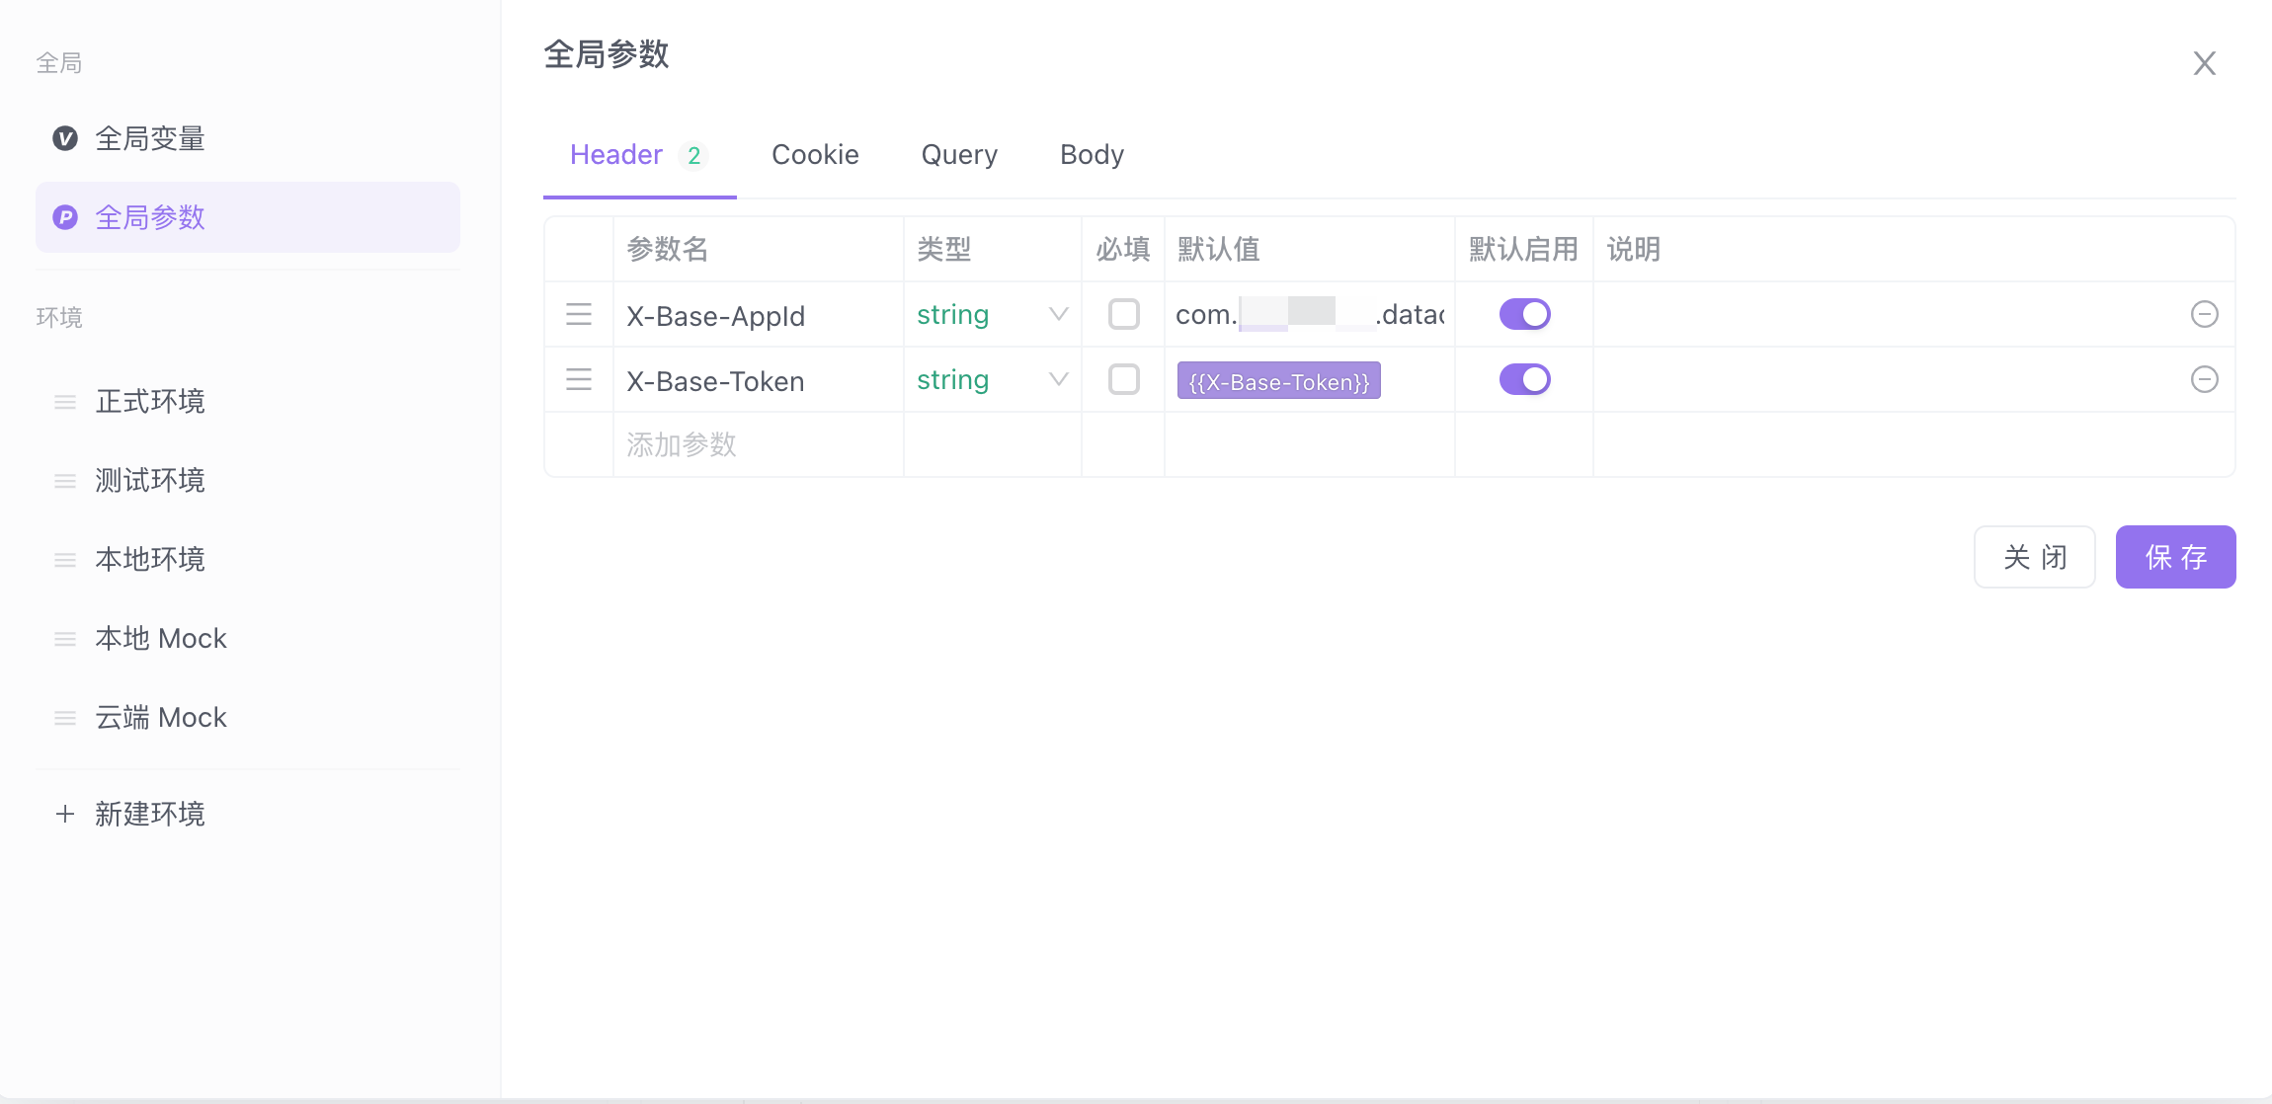Click the 关闭 button
This screenshot has height=1104, width=2272.
tap(2034, 557)
